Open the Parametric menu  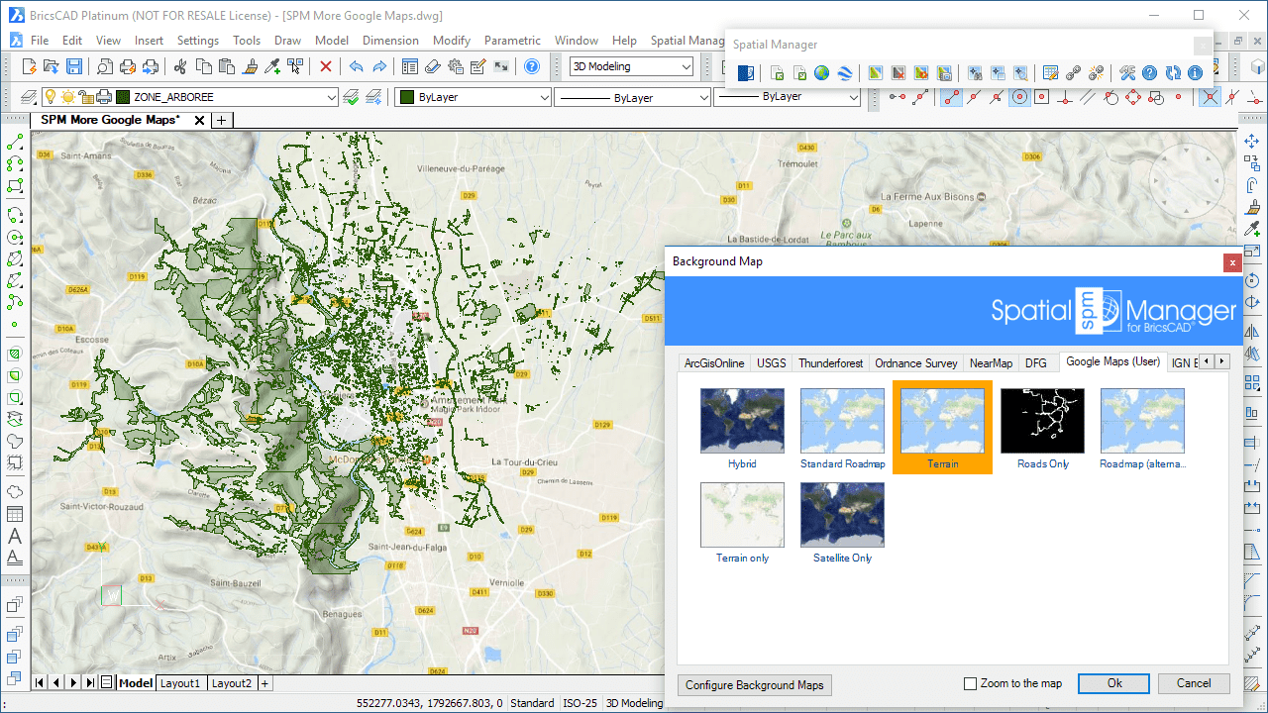[x=512, y=41]
